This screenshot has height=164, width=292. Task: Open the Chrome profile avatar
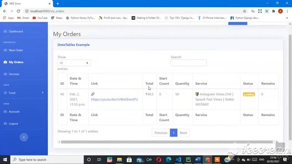pos(281,11)
